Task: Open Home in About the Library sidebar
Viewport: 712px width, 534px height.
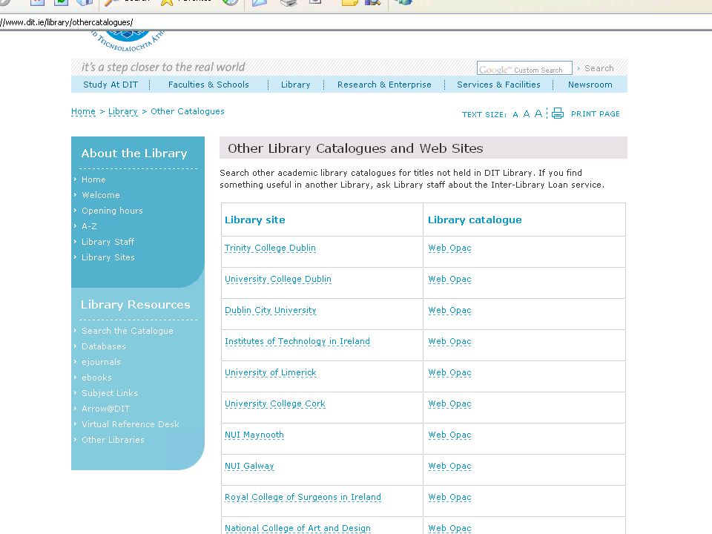Action: [x=93, y=179]
